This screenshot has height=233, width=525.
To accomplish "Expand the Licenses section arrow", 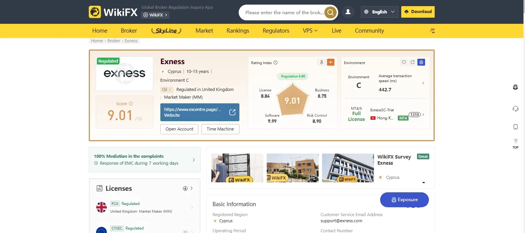I will click(191, 188).
